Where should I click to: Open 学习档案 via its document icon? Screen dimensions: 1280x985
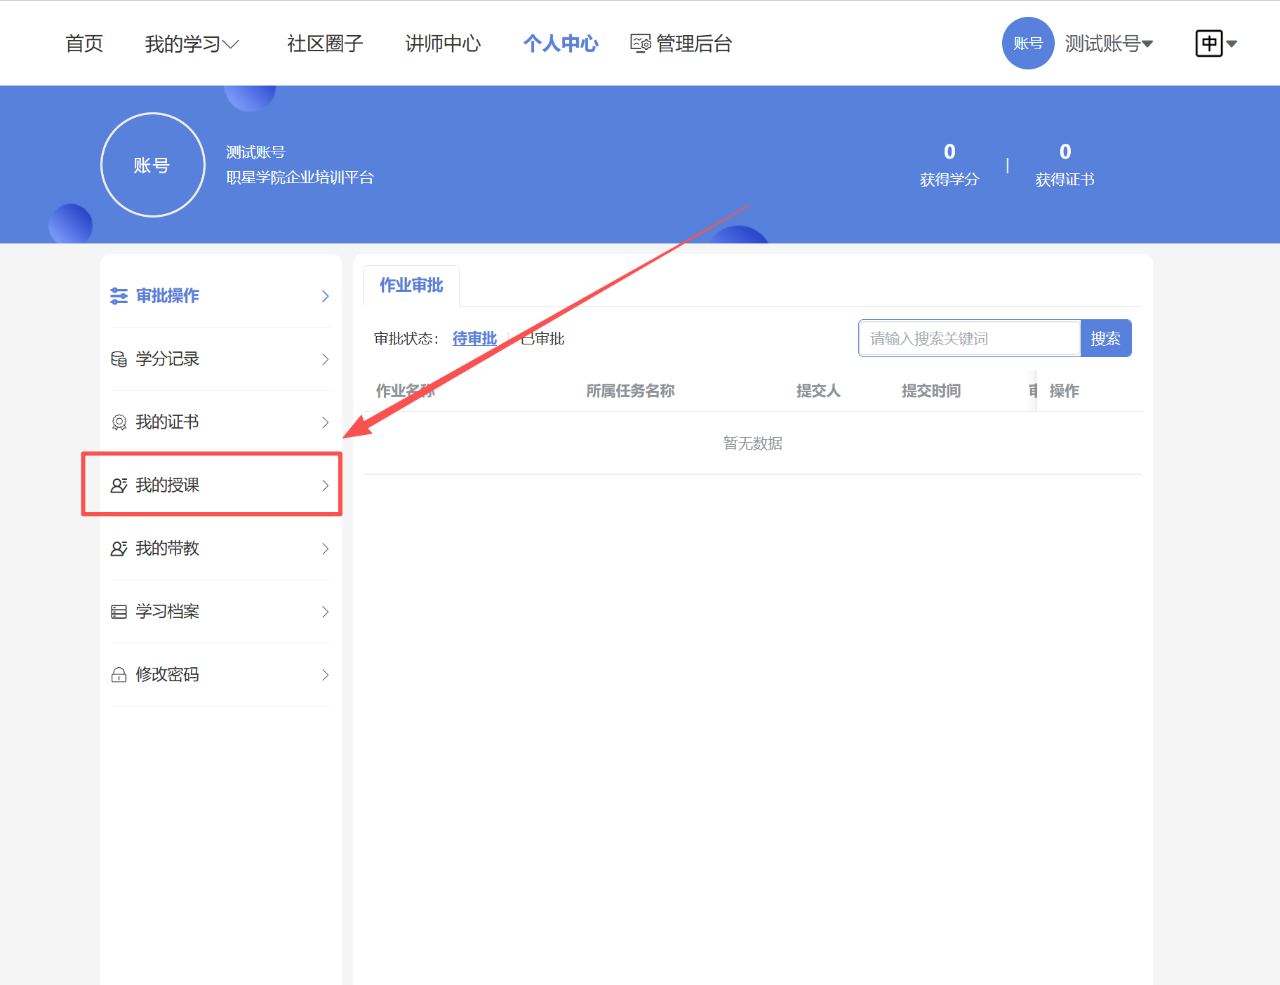[118, 612]
